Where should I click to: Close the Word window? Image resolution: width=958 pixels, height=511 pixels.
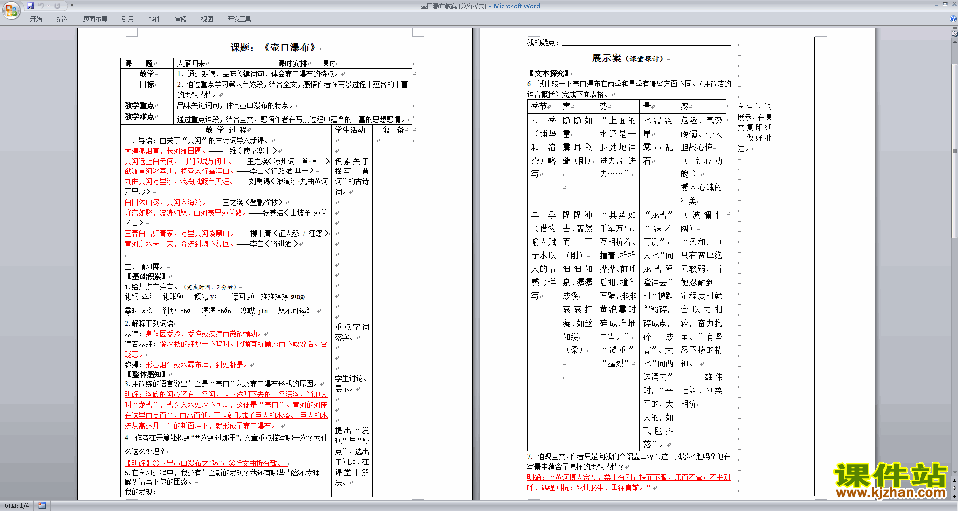[x=954, y=4]
